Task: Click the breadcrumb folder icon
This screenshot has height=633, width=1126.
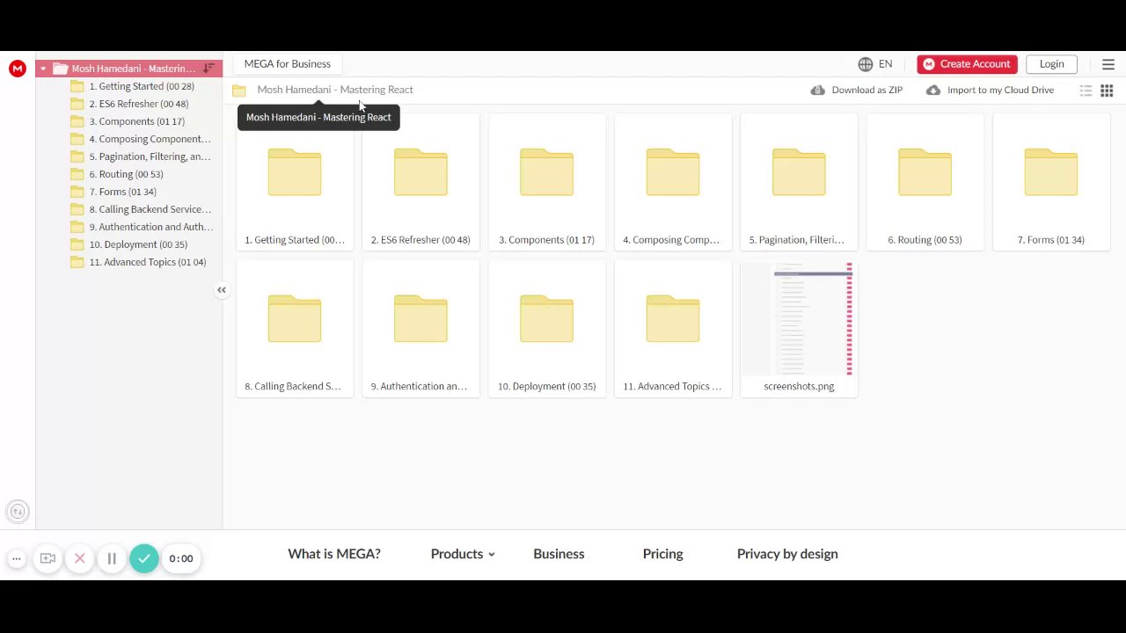Action: (239, 90)
